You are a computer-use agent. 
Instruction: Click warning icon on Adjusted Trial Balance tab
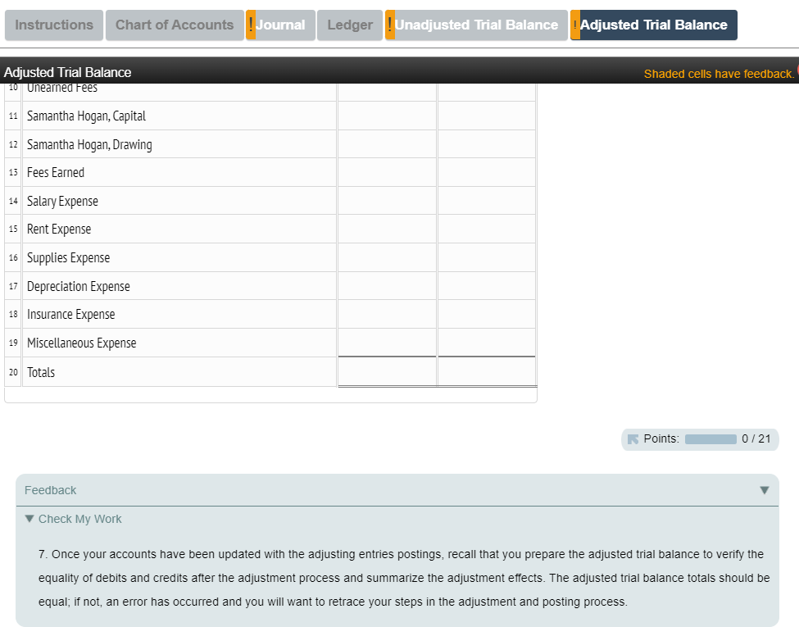[575, 25]
